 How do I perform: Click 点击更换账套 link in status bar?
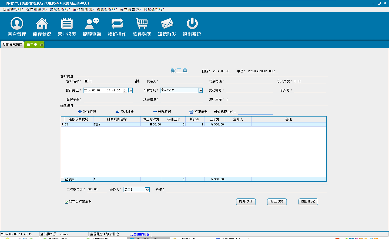(x=140, y=234)
